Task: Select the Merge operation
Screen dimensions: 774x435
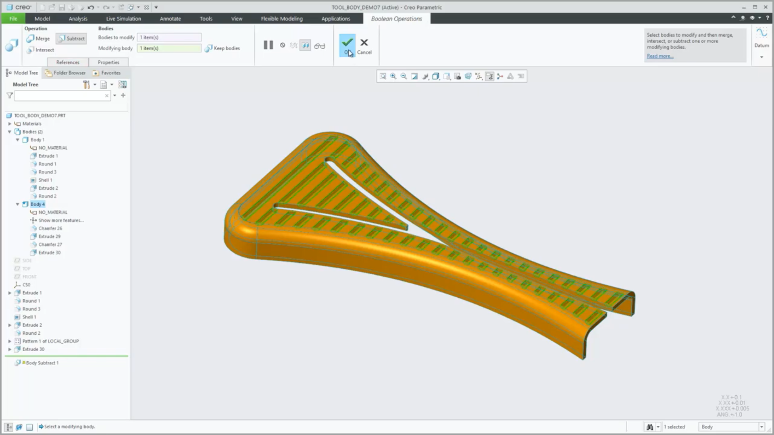Action: (38, 39)
